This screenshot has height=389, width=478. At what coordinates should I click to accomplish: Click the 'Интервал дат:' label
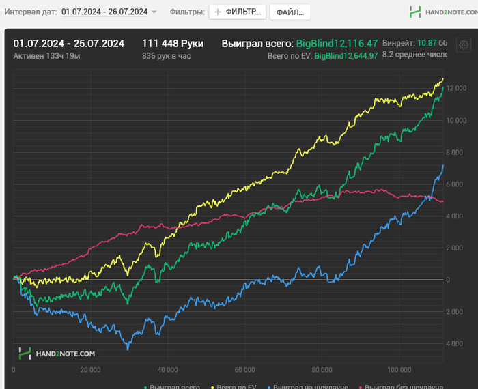31,12
